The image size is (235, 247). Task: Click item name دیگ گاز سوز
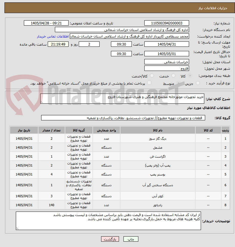(158, 139)
